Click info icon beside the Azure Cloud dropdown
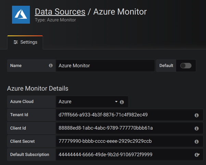Screen dimensions: 206x165 point(122,102)
